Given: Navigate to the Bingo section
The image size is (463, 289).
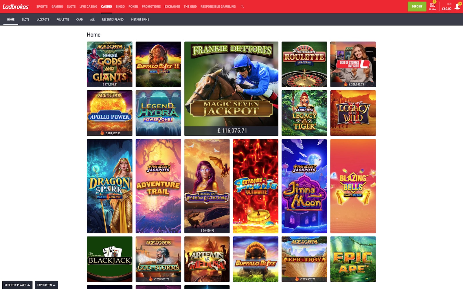Looking at the screenshot, I should point(120,6).
